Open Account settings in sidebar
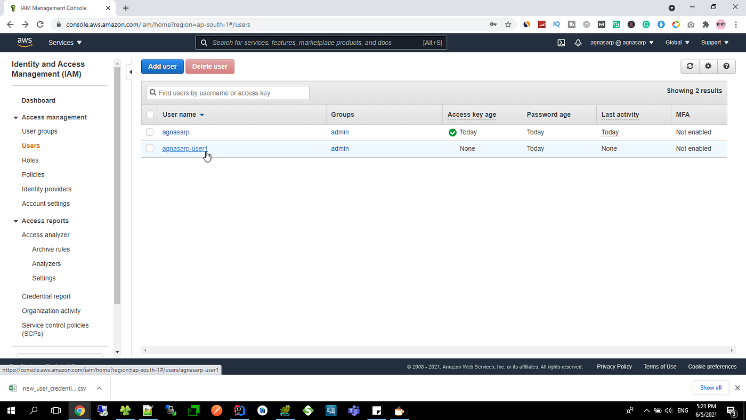Screen dimensions: 746x420 46,203
